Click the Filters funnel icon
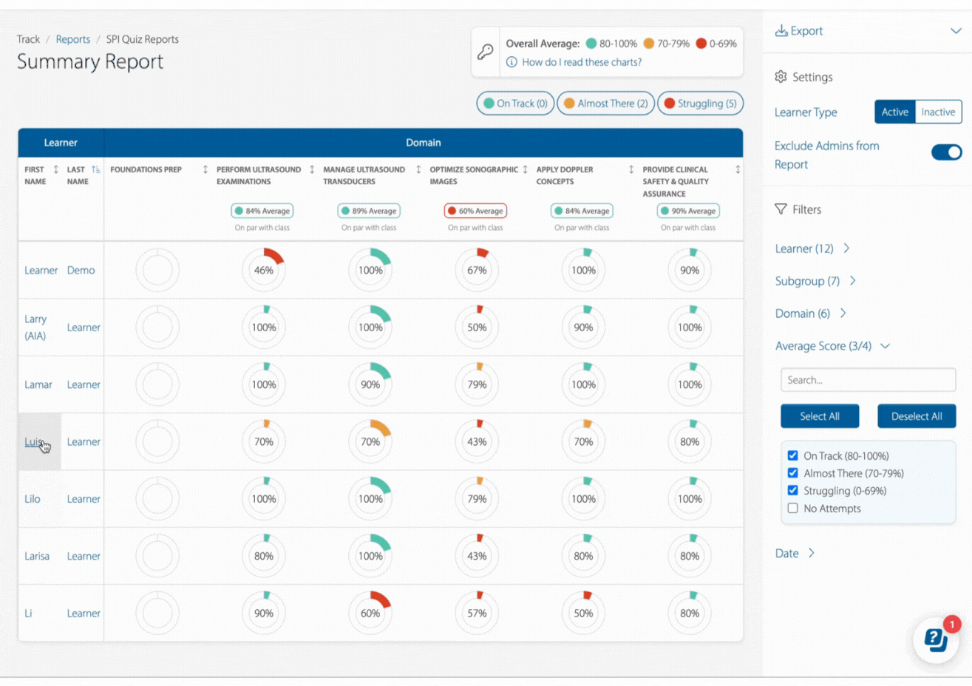 point(781,209)
